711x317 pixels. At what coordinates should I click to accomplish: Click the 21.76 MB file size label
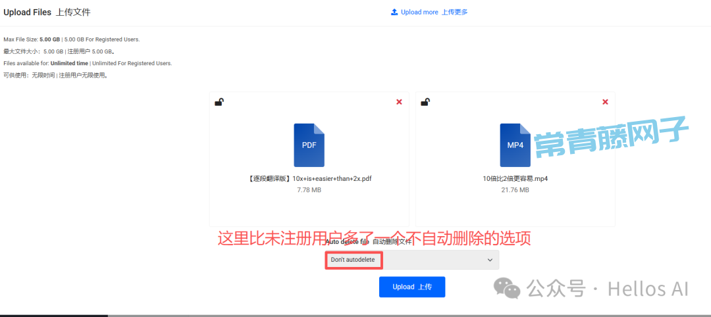pos(515,190)
